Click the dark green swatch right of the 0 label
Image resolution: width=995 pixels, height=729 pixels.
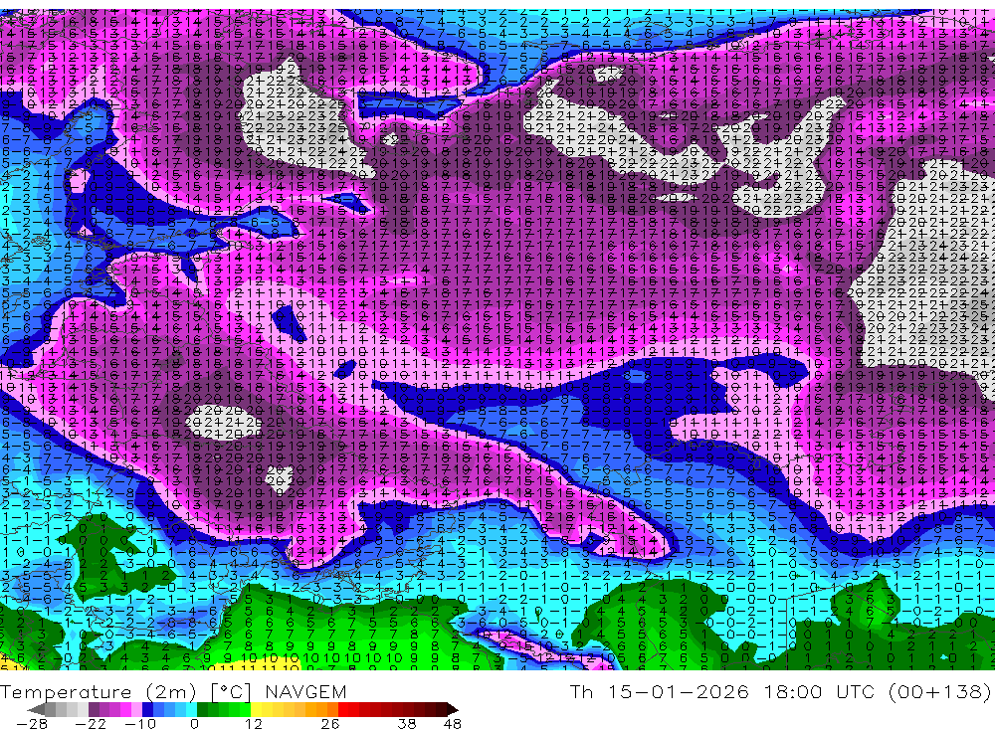tap(202, 709)
